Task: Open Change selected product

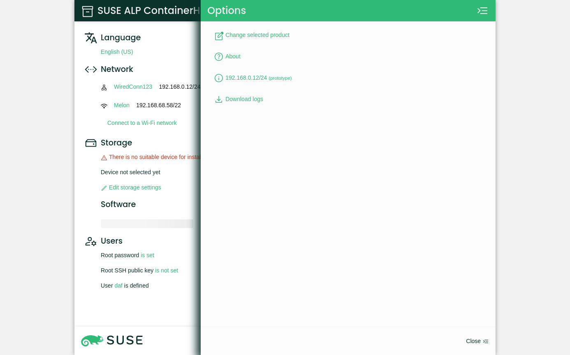Action: pyautogui.click(x=257, y=35)
